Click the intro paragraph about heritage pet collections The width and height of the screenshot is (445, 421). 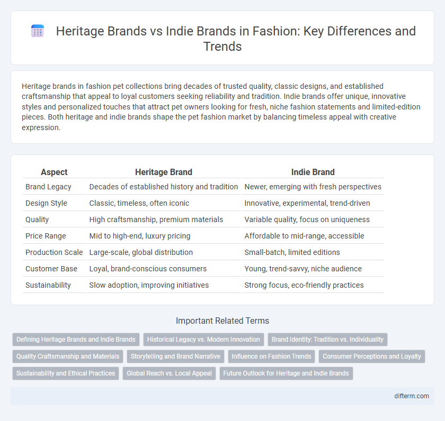pos(221,107)
